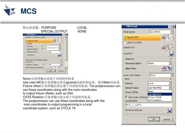This screenshot has height=133, width=185.
Task: Click the CSYS dialog icon beside Specify MCS in right dialog
Action: point(163,37)
